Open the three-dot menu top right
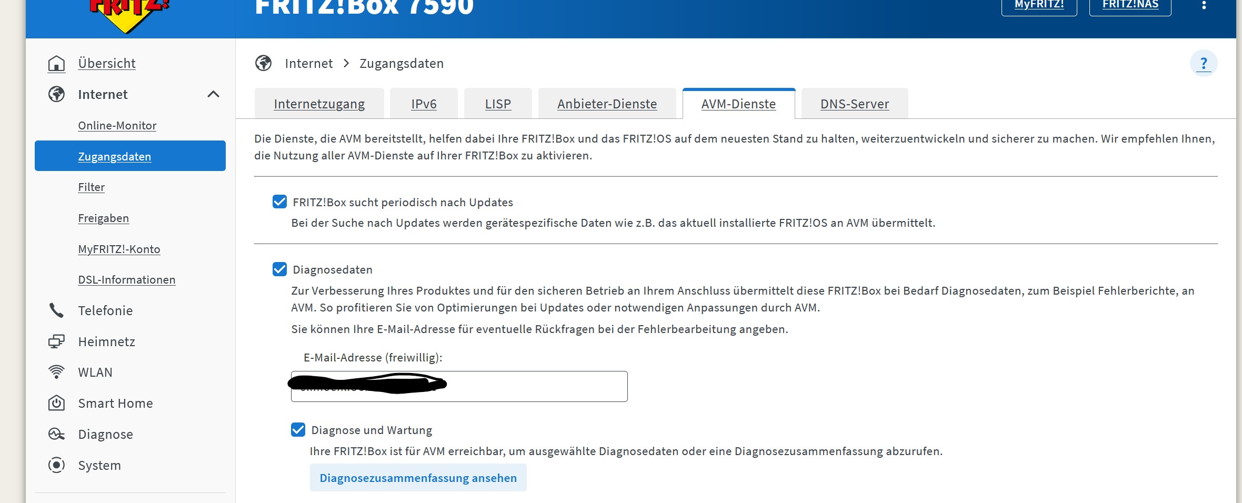This screenshot has height=503, width=1242. [1204, 5]
